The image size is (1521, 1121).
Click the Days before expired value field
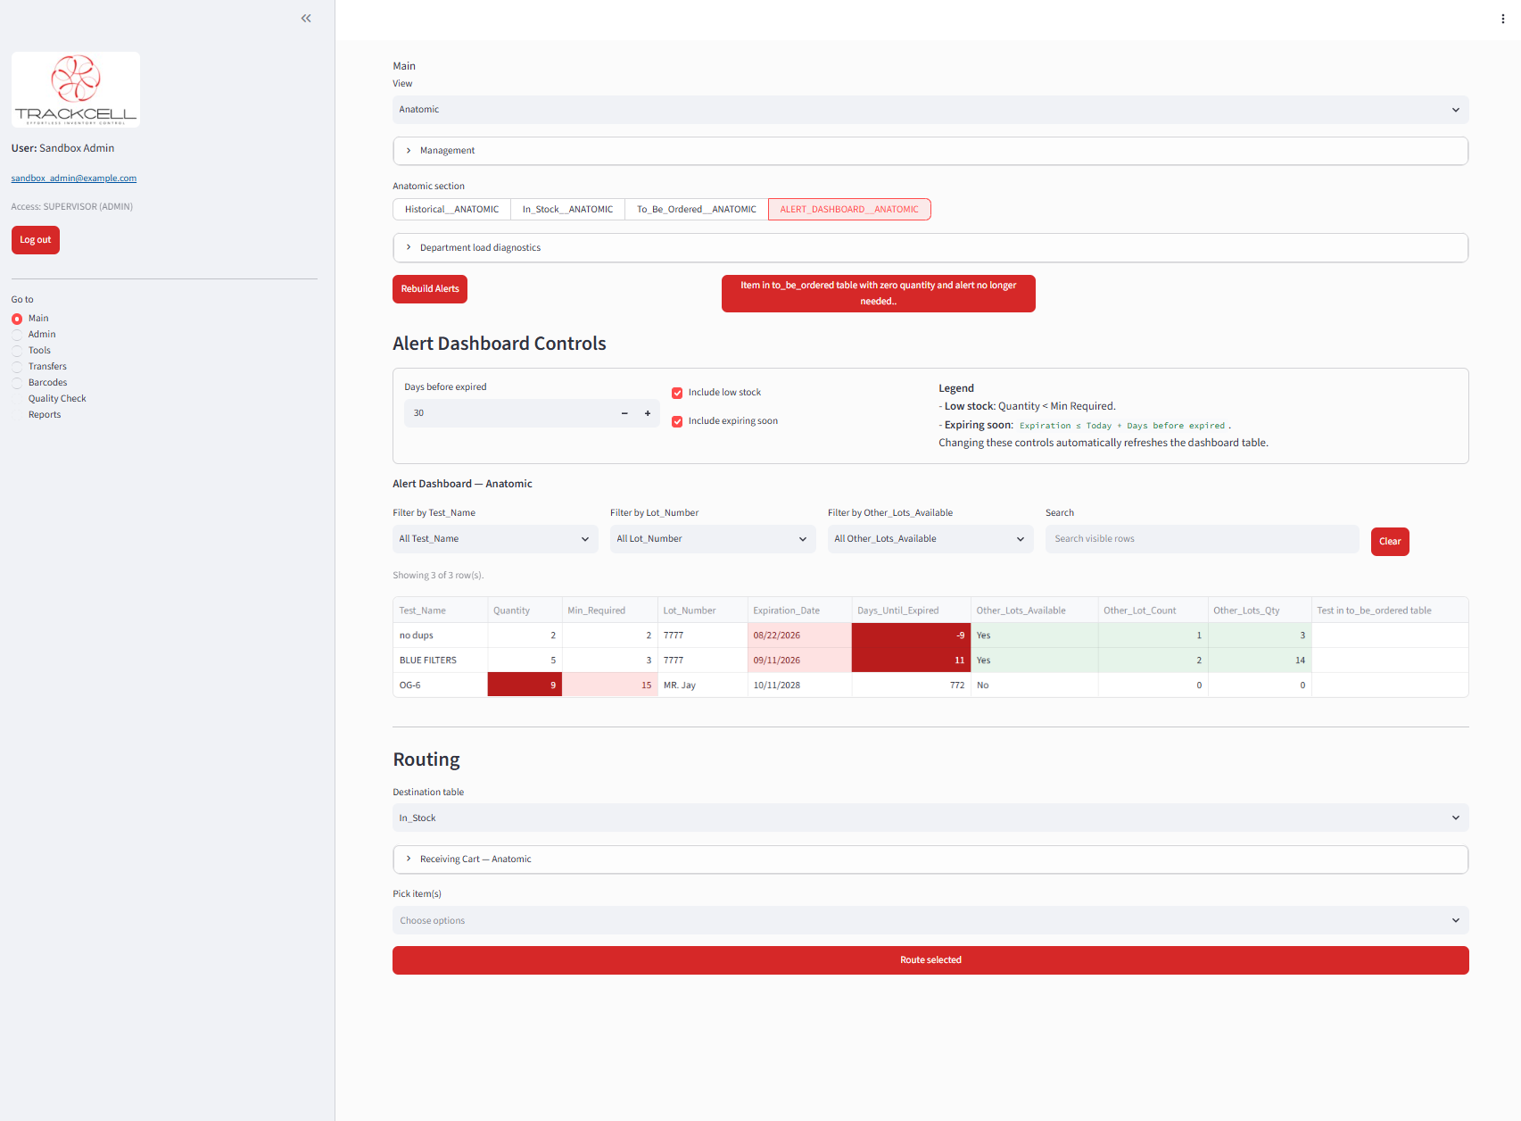510,413
